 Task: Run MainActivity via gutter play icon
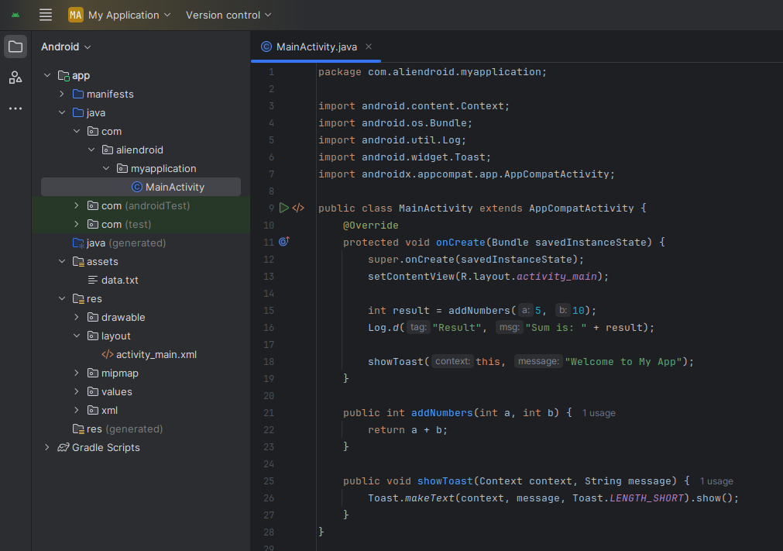coord(284,208)
